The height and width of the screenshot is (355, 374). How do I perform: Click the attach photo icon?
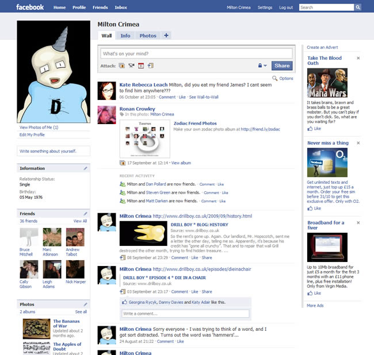click(122, 66)
